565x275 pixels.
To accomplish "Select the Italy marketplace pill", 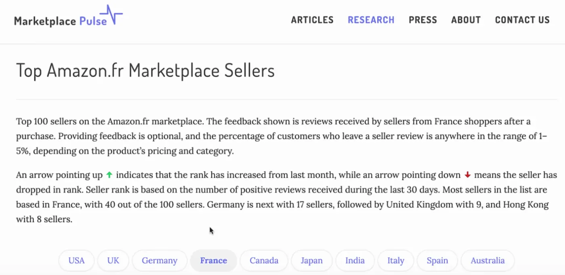I will pyautogui.click(x=395, y=260).
